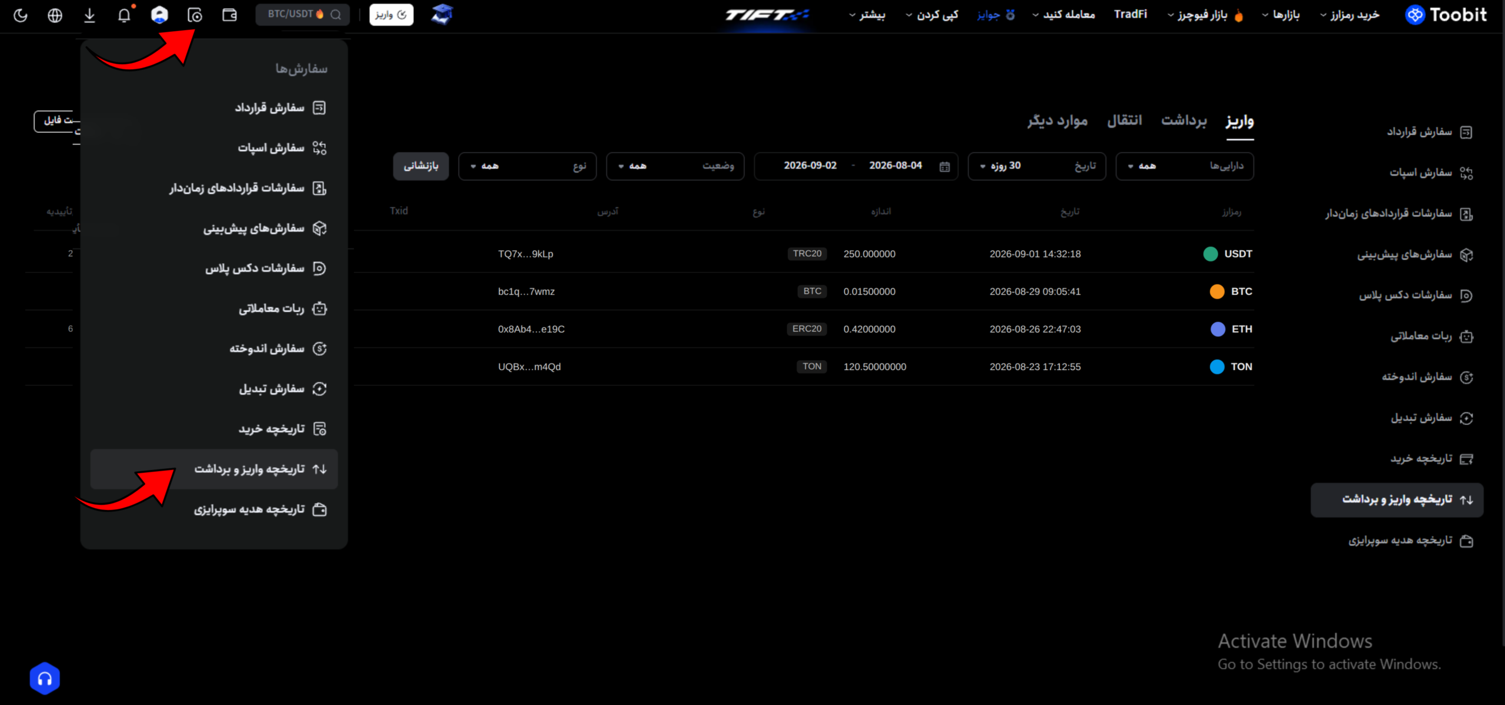Click the بازنشانی reset button

pyautogui.click(x=421, y=166)
